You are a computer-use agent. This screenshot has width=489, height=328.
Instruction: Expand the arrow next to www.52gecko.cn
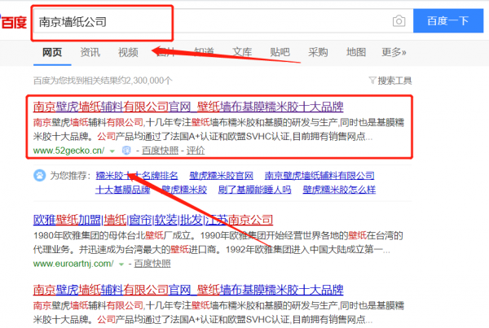[112, 151]
